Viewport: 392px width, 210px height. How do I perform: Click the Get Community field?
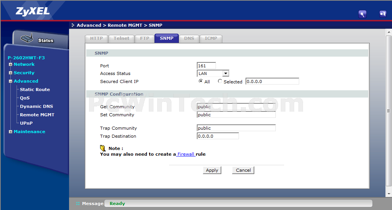click(x=236, y=107)
